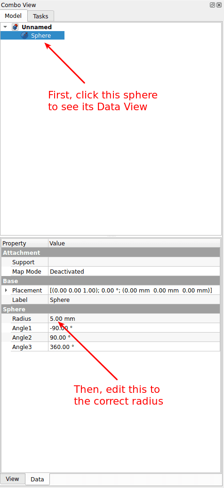Click the Property column header
Image resolution: width=224 pixels, height=488 pixels.
tap(24, 244)
